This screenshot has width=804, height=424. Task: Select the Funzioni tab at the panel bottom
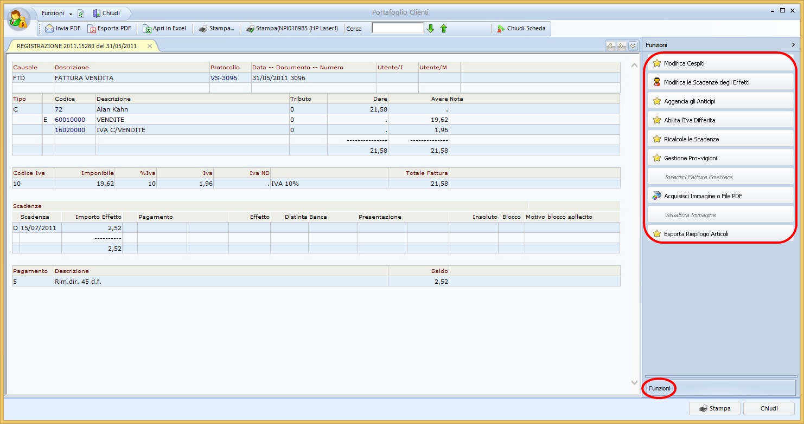(660, 388)
